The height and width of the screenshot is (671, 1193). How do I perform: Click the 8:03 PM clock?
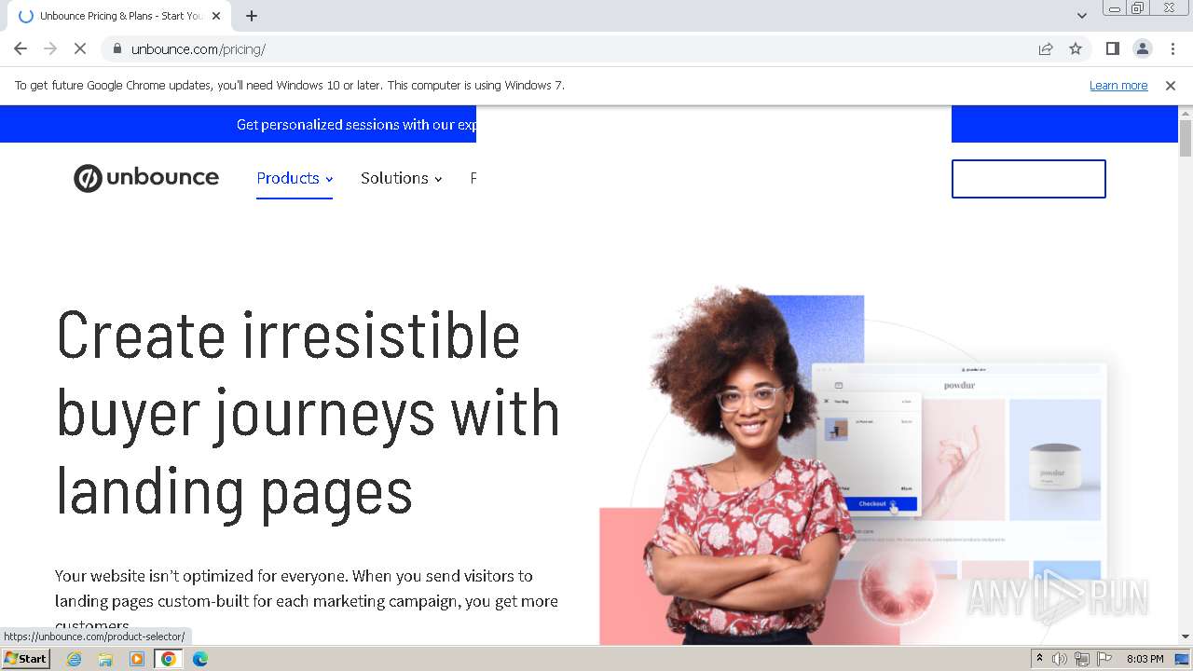(x=1145, y=659)
